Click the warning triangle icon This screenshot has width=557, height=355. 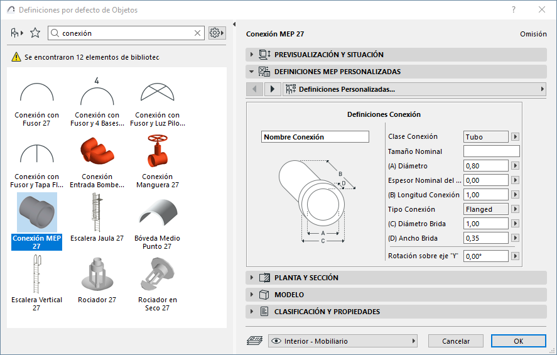[x=16, y=57]
